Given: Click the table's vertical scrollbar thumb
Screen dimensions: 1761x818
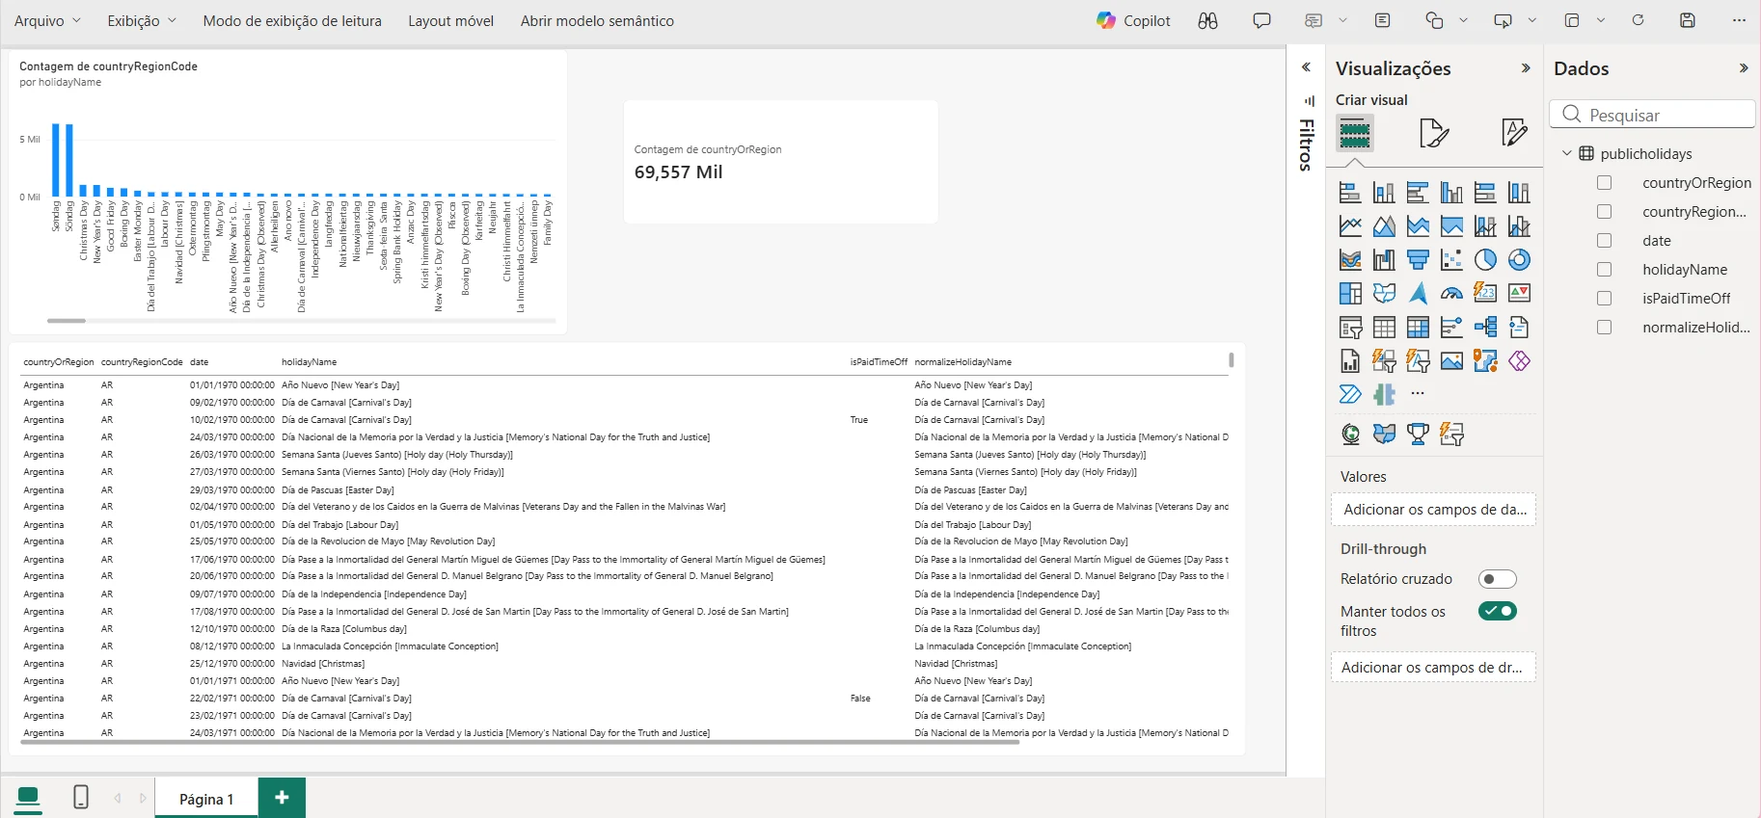Looking at the screenshot, I should (1232, 360).
